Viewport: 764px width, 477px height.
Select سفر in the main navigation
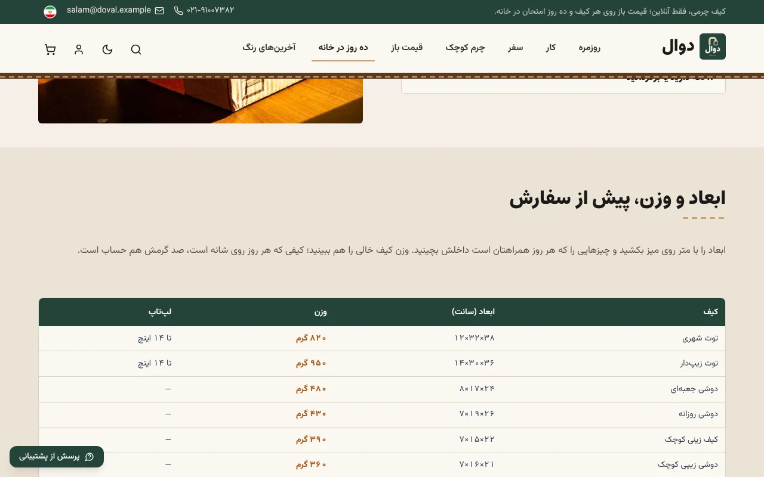click(x=515, y=48)
